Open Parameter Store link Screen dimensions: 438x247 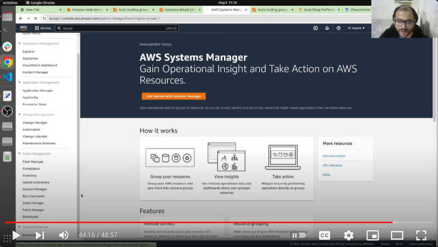pos(34,104)
